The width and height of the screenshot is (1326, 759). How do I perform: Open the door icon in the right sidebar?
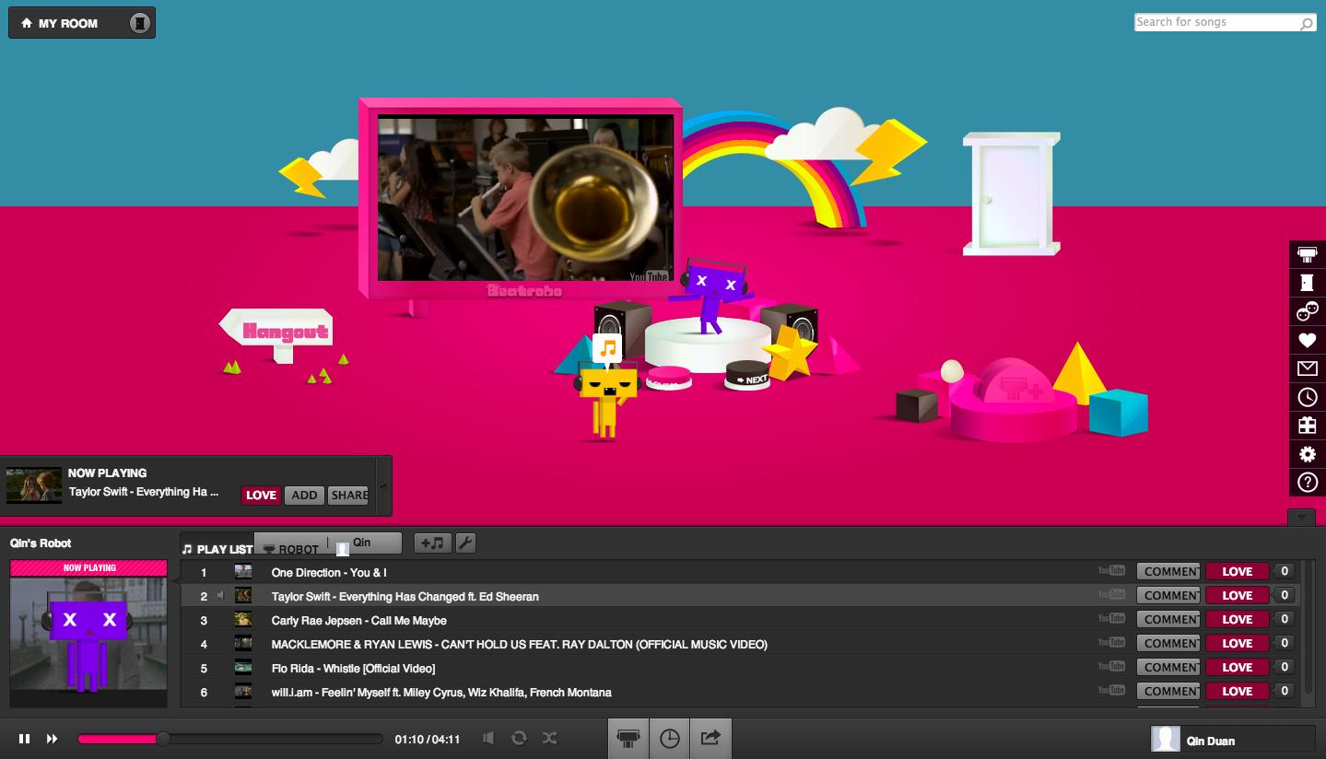(1307, 283)
